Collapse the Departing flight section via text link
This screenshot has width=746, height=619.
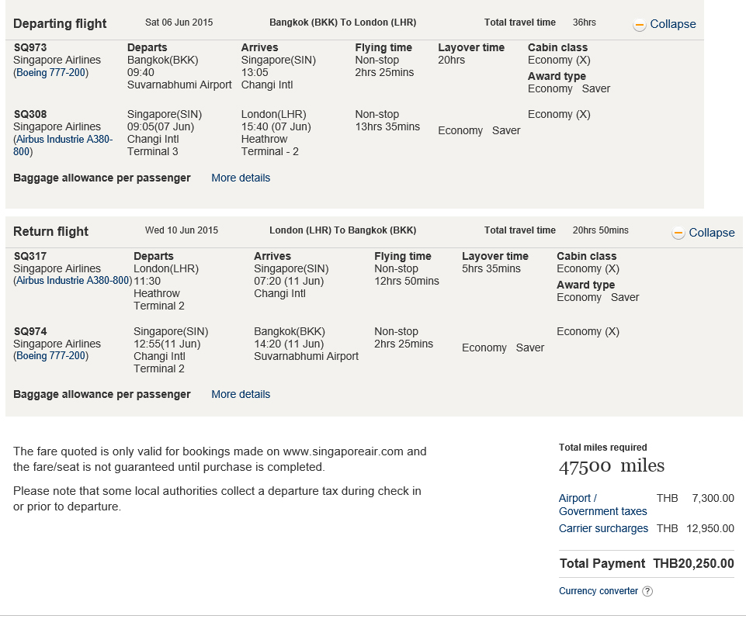tap(672, 24)
